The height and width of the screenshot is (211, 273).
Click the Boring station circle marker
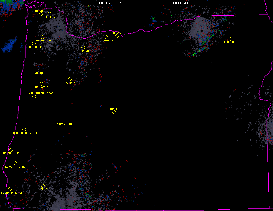pos(83,47)
